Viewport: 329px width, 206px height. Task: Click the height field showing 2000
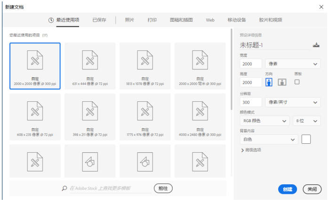(x=251, y=82)
